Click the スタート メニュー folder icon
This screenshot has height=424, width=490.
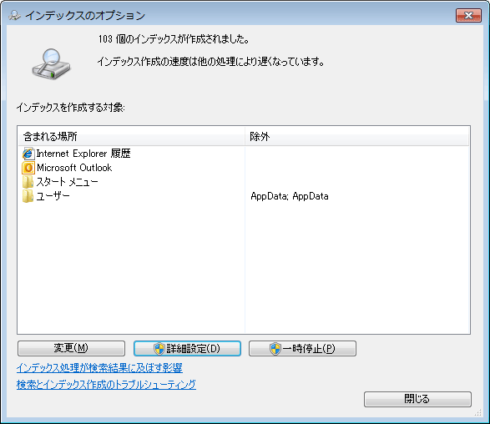[28, 182]
